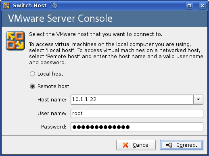Click the 'User name:' label
Screen dimensions: 209x156
(x=52, y=114)
